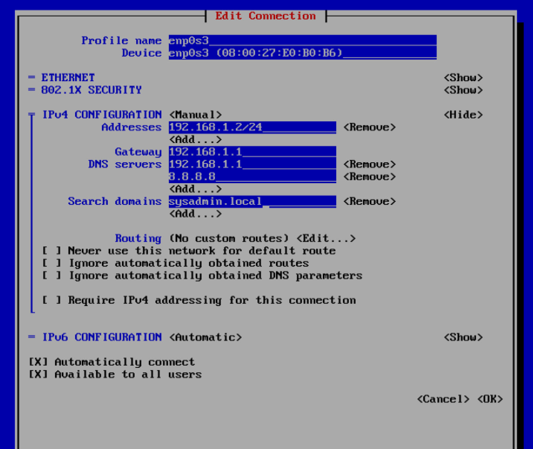Click the Gateway input field
The image size is (533, 449).
[249, 152]
